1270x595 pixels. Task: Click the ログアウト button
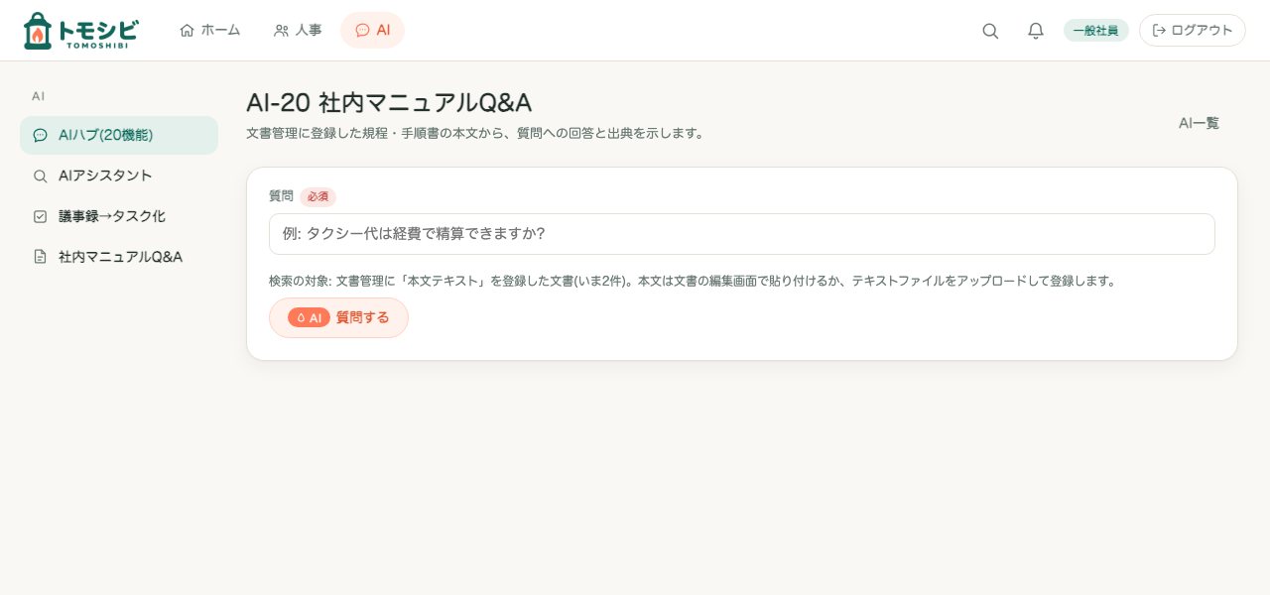point(1193,31)
